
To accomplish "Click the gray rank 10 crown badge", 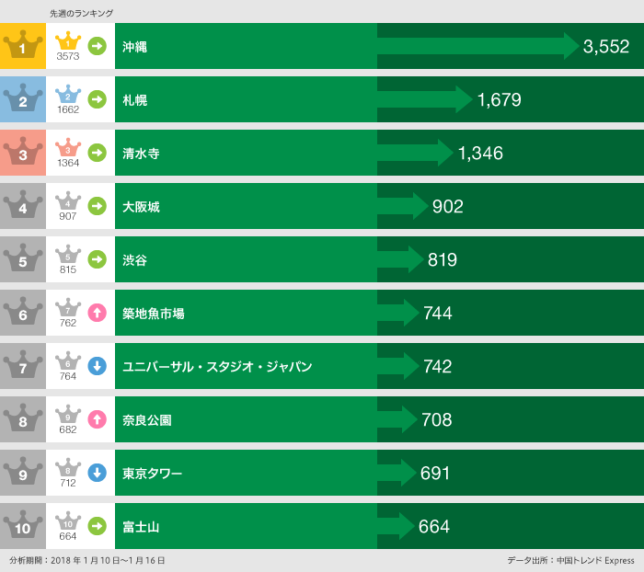I will point(23,526).
